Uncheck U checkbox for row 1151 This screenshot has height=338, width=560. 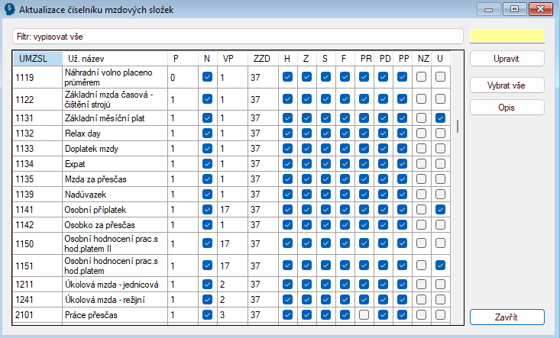tap(440, 265)
